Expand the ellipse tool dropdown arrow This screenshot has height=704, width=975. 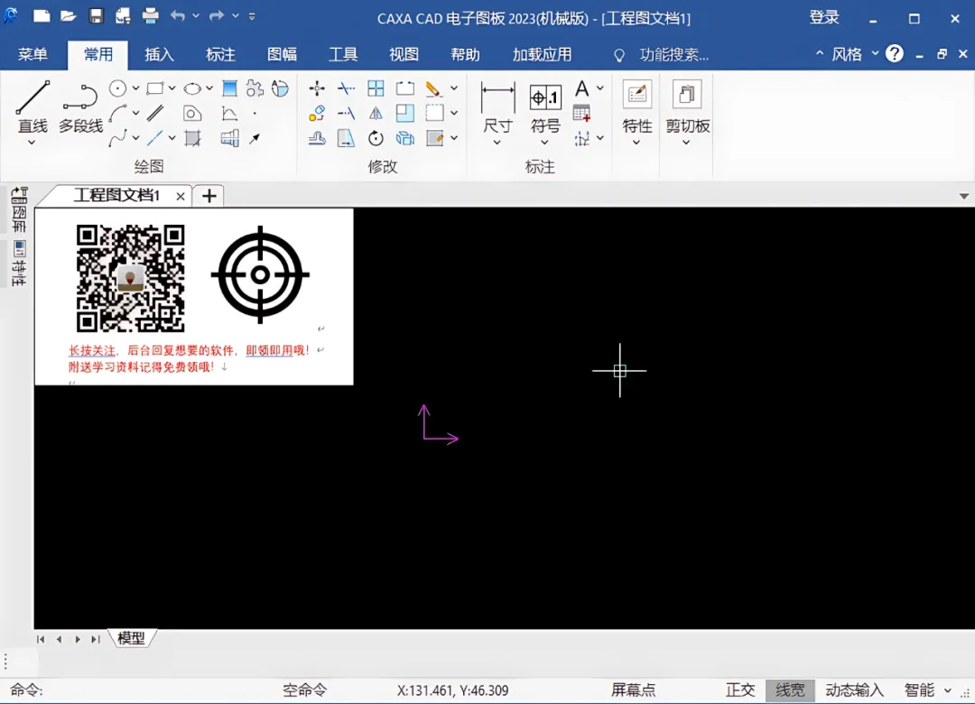tap(209, 88)
